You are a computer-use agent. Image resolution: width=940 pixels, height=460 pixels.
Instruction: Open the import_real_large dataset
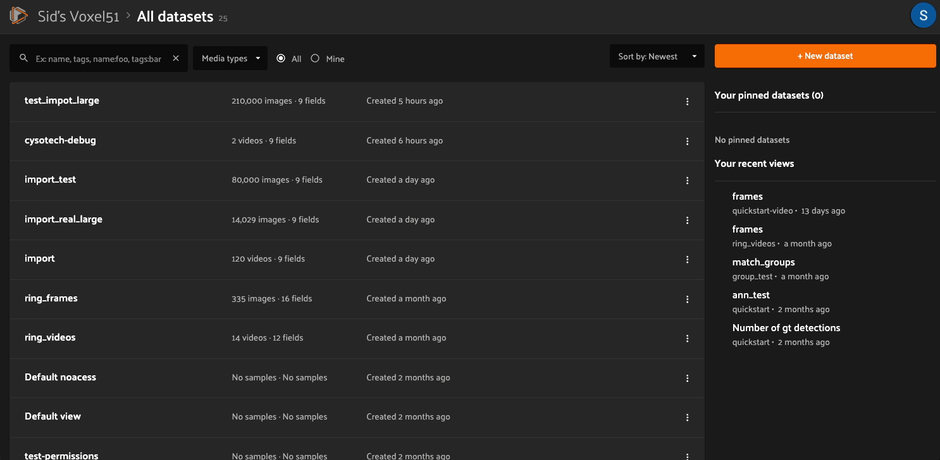pyautogui.click(x=63, y=219)
